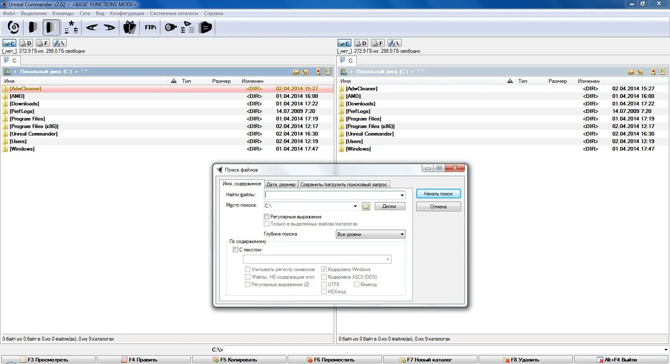Image resolution: width=670 pixels, height=364 pixels.
Task: Click the root folder icon in left panel path bar
Action: point(296,72)
